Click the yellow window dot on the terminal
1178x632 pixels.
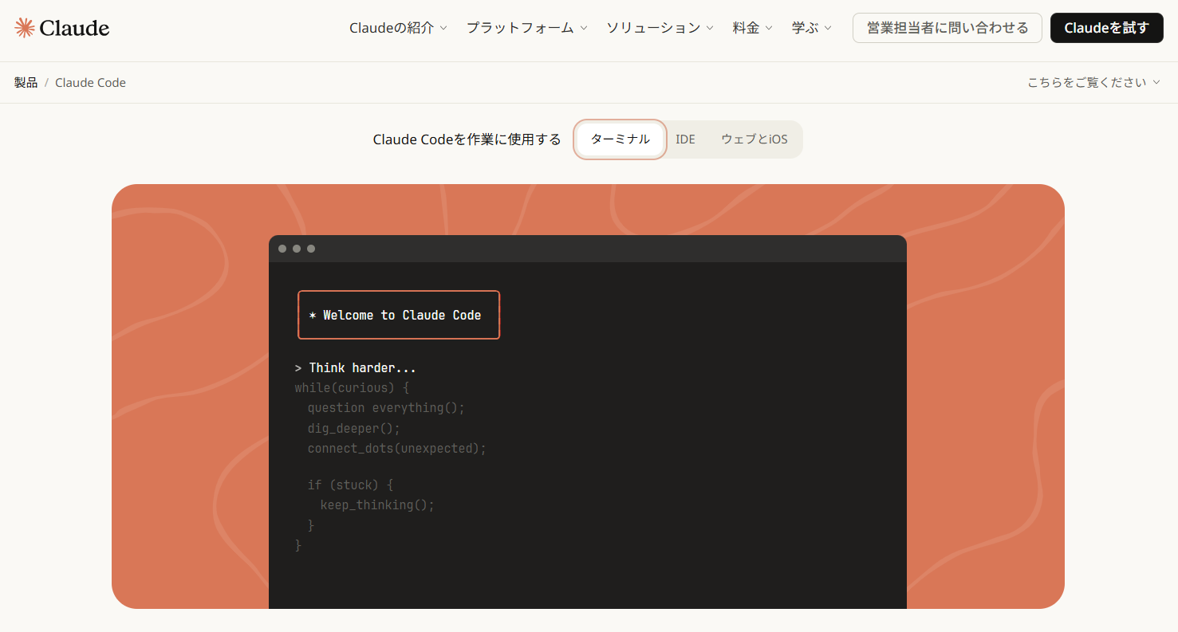[296, 248]
